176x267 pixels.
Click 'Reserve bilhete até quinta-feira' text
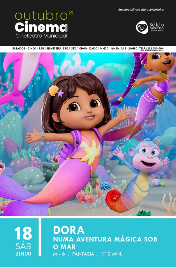pyautogui.click(x=141, y=10)
